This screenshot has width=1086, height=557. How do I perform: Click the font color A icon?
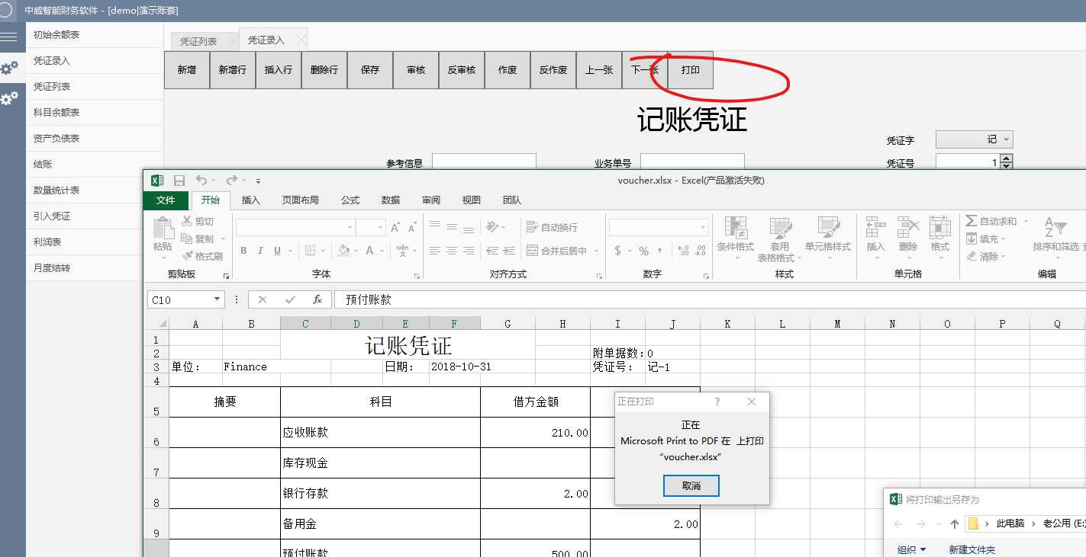click(370, 251)
